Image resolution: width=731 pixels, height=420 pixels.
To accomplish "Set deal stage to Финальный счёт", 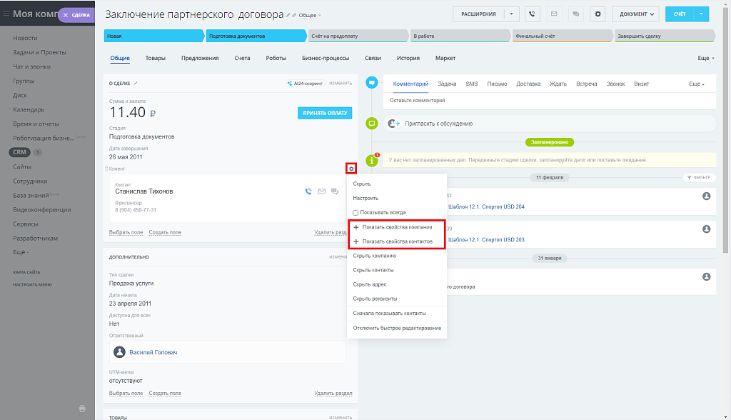I will coord(560,36).
